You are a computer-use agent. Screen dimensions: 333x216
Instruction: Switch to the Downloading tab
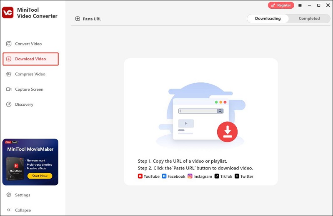(x=268, y=18)
